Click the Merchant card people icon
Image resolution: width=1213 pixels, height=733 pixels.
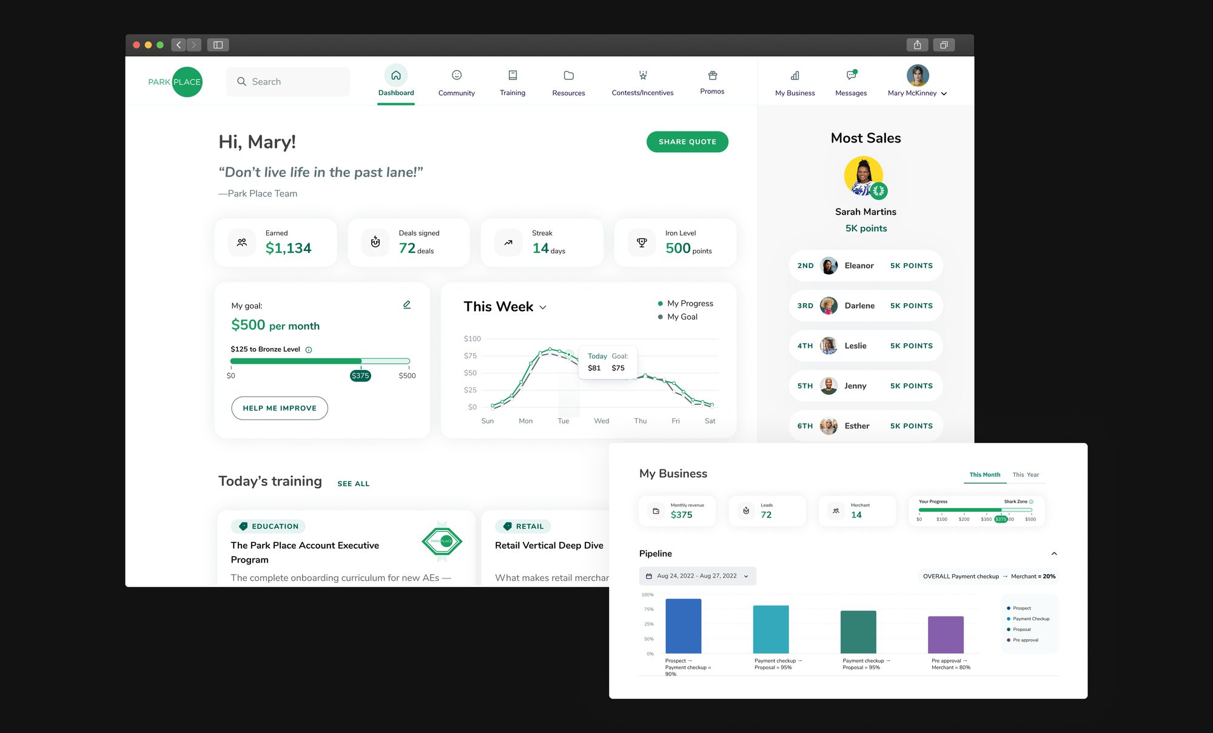[x=836, y=511]
